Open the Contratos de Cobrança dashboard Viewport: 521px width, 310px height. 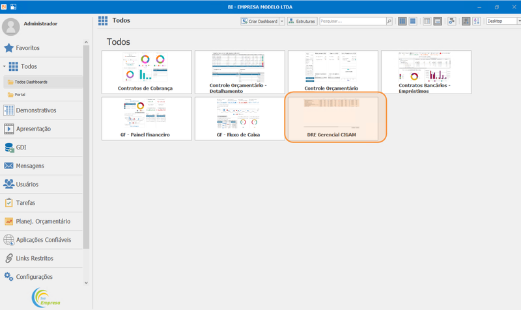tap(147, 72)
